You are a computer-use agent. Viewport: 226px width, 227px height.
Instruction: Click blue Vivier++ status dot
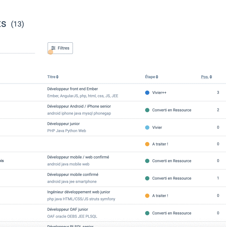pos(147,93)
